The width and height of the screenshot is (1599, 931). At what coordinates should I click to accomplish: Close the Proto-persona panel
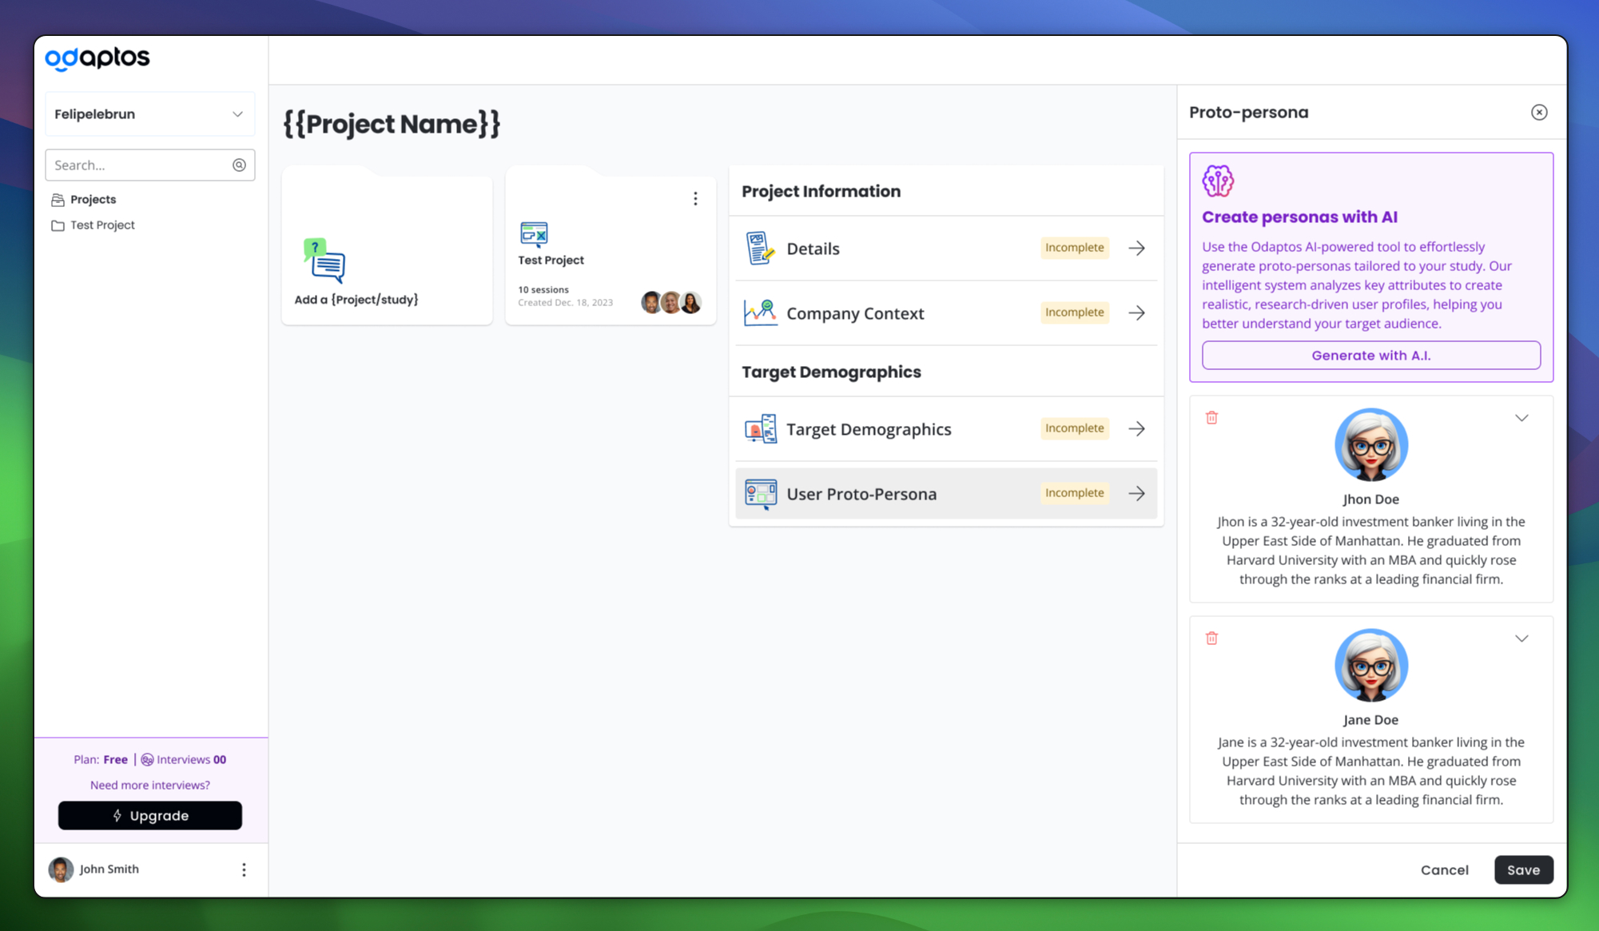(1539, 113)
